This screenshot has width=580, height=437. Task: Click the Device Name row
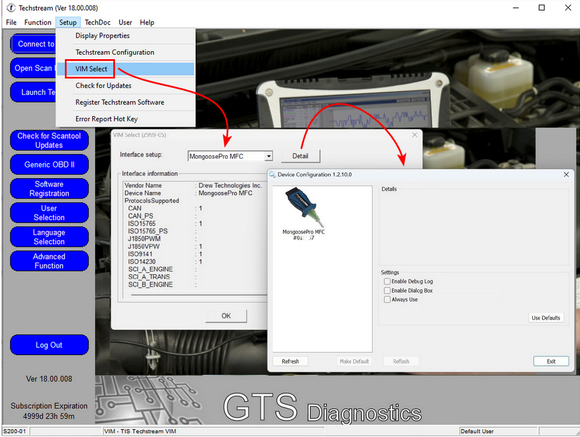click(x=188, y=193)
